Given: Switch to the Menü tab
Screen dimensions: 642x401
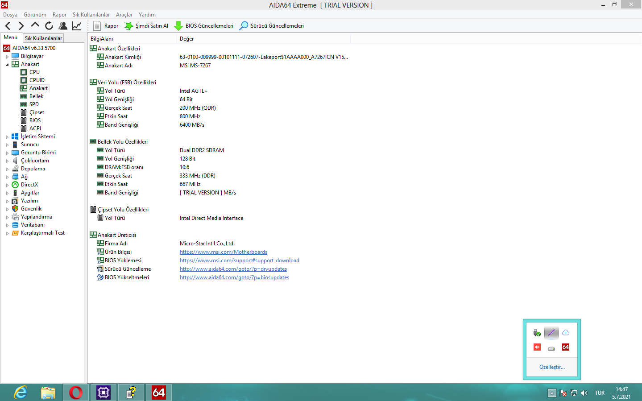Looking at the screenshot, I should (11, 37).
